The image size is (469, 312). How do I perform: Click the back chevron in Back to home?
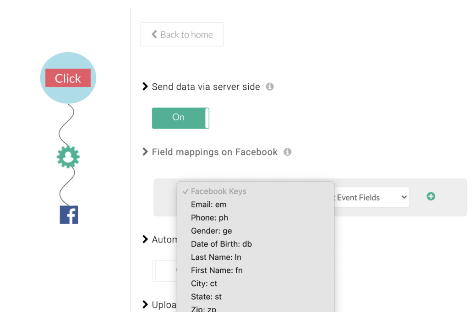click(154, 34)
